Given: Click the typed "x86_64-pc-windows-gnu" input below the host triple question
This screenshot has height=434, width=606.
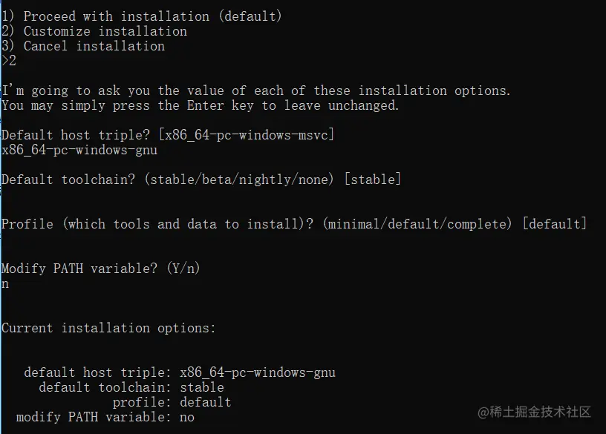Looking at the screenshot, I should click(79, 150).
